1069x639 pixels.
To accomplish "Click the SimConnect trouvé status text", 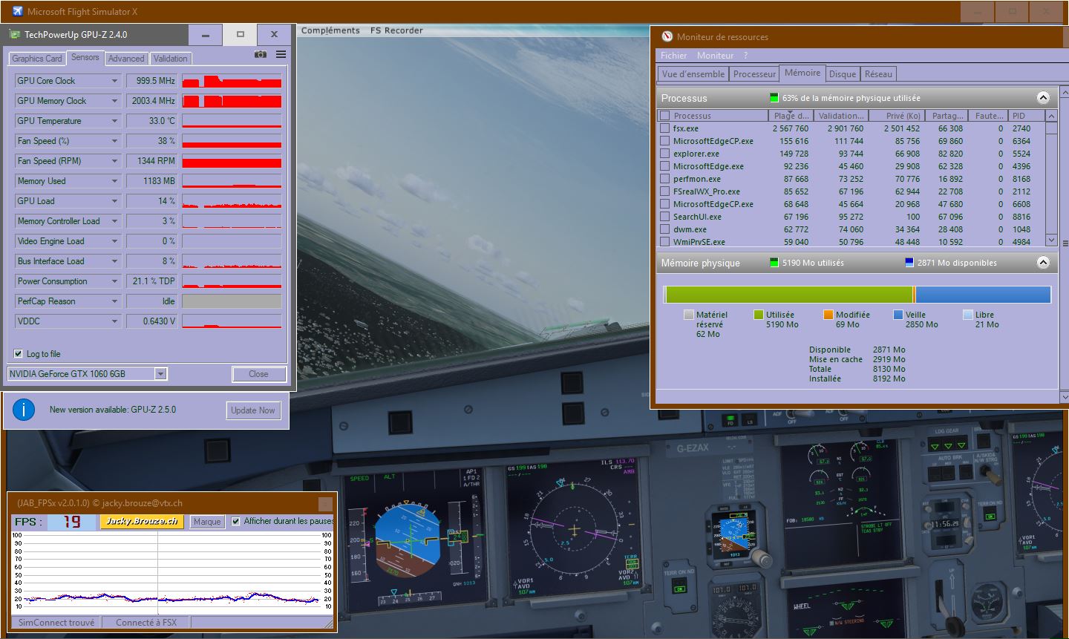I will point(56,623).
